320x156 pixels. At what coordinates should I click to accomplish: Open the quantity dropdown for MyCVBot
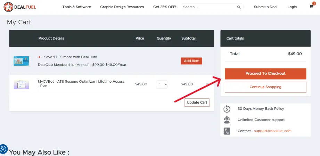pyautogui.click(x=162, y=84)
